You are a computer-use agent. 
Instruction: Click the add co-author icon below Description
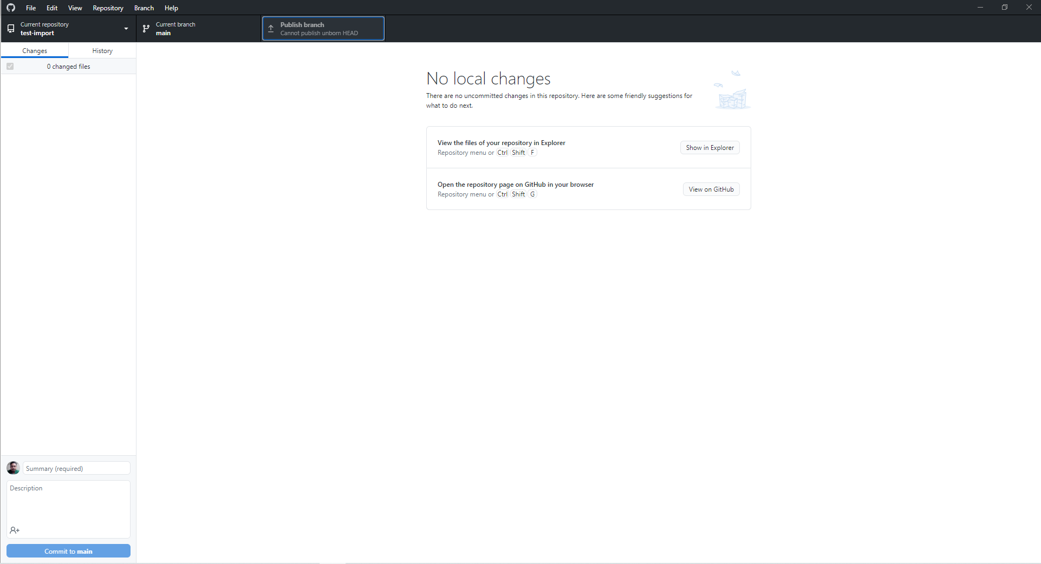point(15,530)
